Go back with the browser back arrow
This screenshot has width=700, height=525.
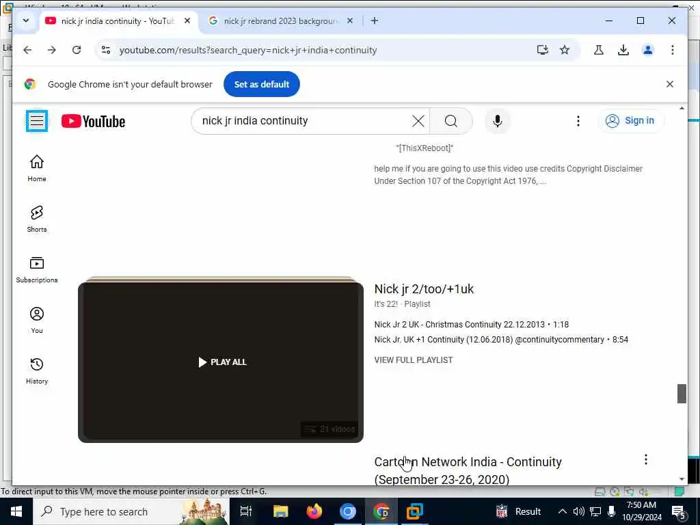27,50
